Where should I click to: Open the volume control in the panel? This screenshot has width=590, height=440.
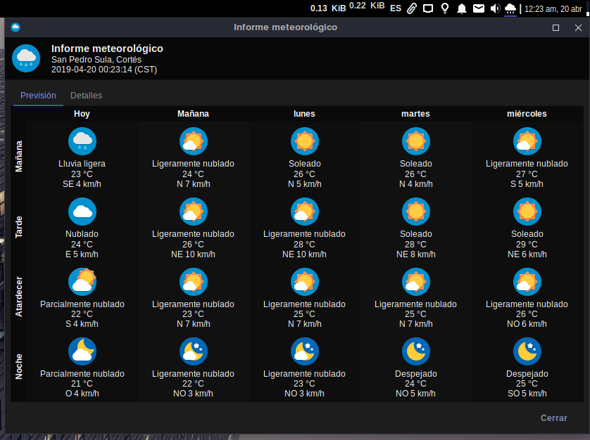(495, 8)
